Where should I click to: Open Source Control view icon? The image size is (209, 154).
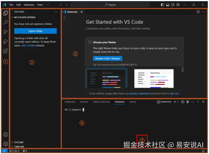5,32
